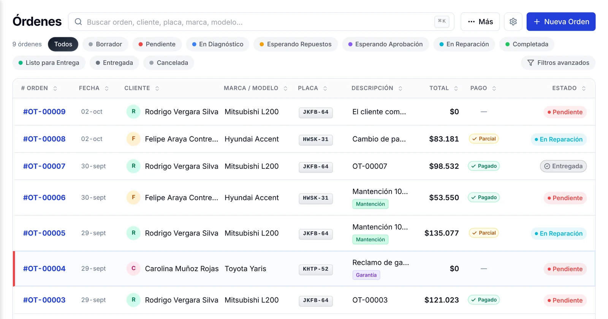This screenshot has width=608, height=319.
Task: Open Entregada status badge for OT-00007
Action: click(563, 166)
